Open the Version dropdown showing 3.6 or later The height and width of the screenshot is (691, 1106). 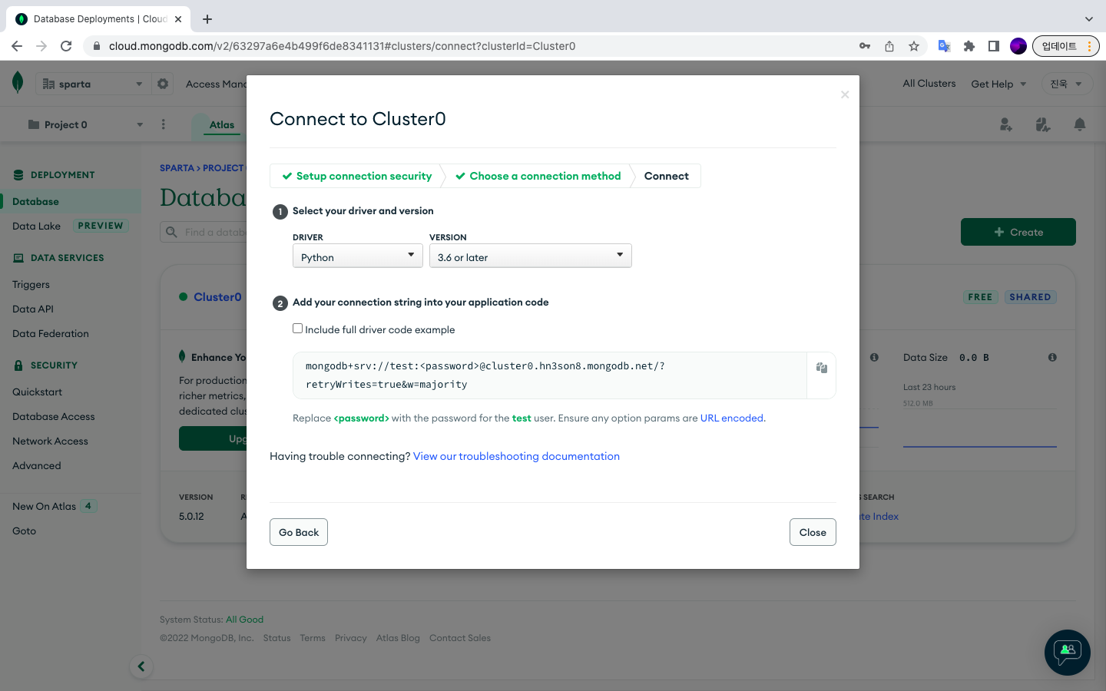tap(531, 256)
